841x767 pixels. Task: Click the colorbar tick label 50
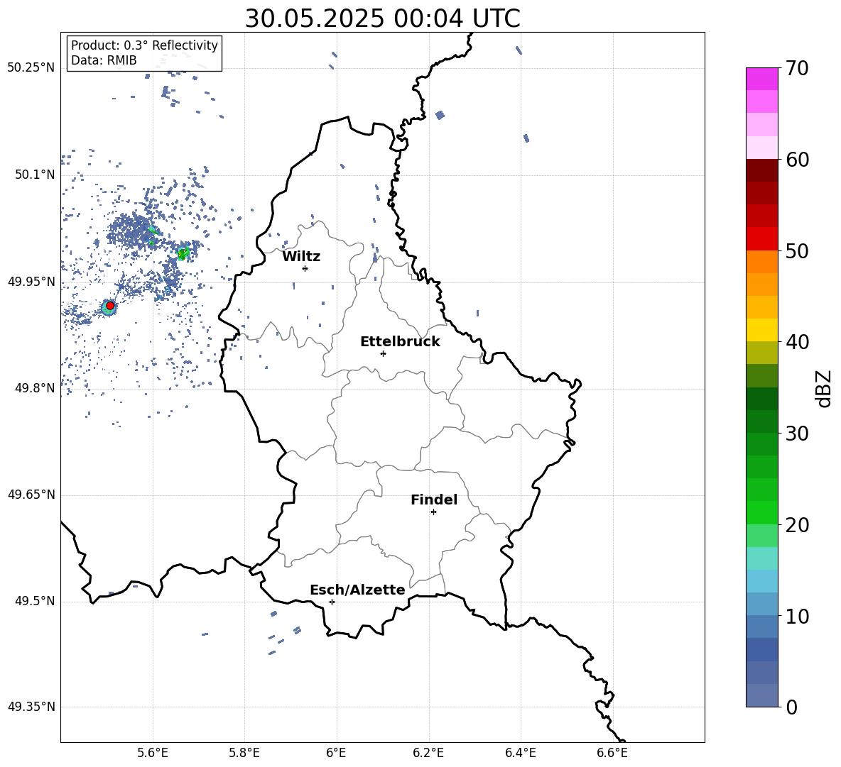point(797,250)
